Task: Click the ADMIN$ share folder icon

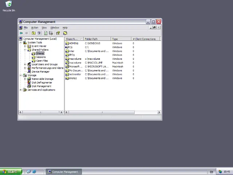Action: click(67, 43)
